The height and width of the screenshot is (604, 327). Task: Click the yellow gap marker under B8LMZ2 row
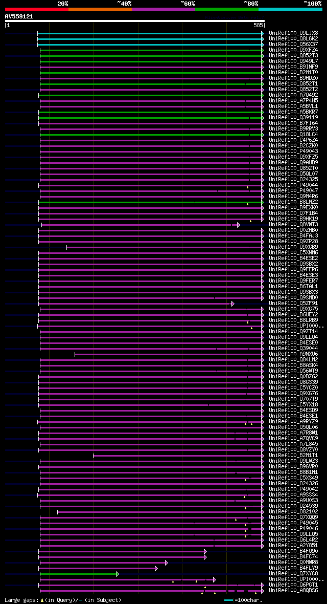click(x=247, y=204)
